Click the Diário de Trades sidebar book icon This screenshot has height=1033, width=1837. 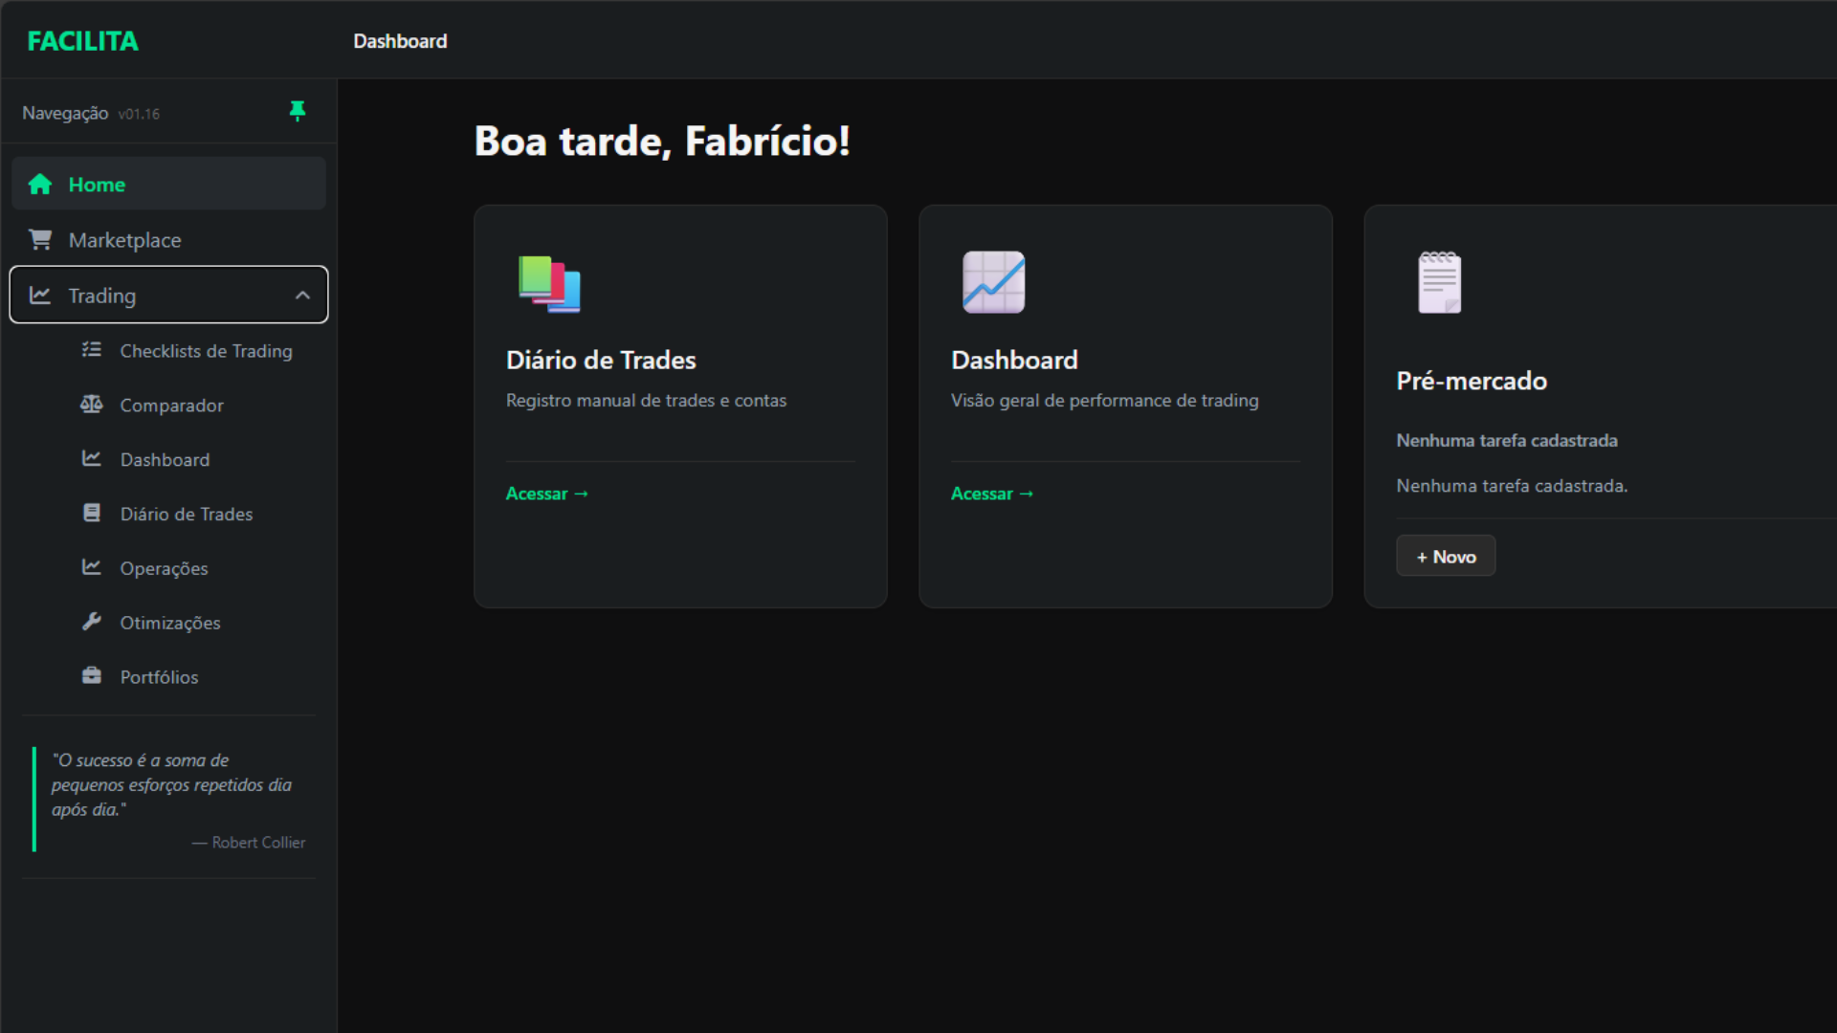tap(92, 514)
